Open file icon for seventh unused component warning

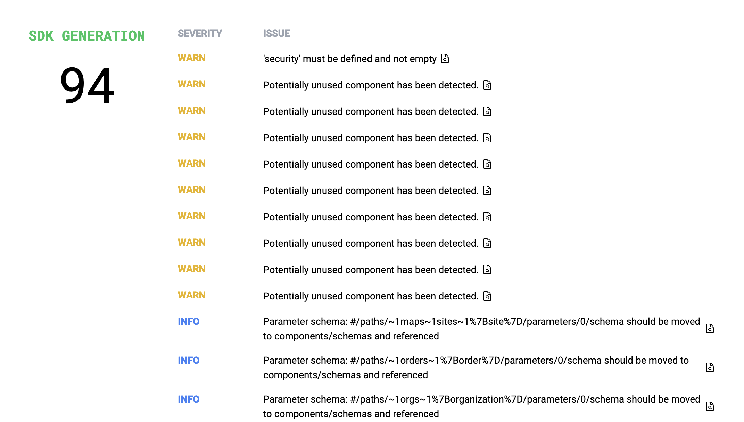[x=487, y=243]
